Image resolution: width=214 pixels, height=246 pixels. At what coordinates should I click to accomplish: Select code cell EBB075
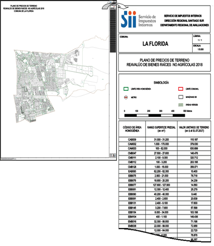pos(132,176)
